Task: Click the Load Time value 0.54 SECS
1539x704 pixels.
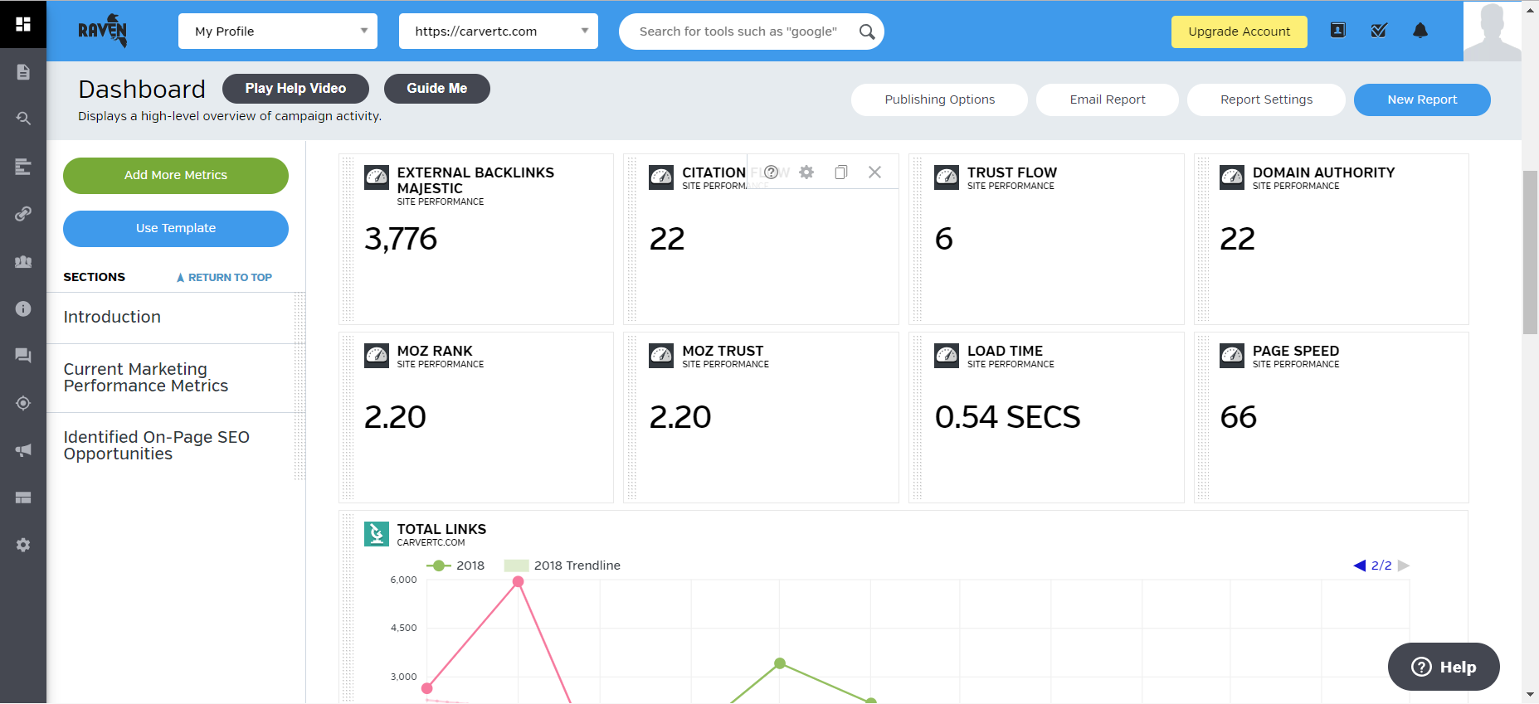Action: 1007,417
